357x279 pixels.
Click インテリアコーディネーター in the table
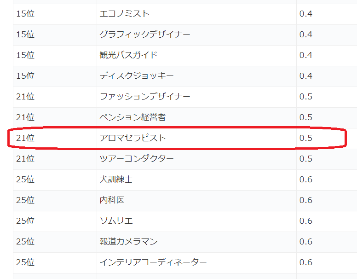[153, 262]
